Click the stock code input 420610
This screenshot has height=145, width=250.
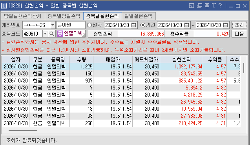point(33,34)
